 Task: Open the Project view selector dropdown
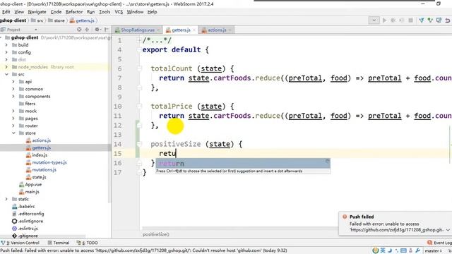pos(36,30)
